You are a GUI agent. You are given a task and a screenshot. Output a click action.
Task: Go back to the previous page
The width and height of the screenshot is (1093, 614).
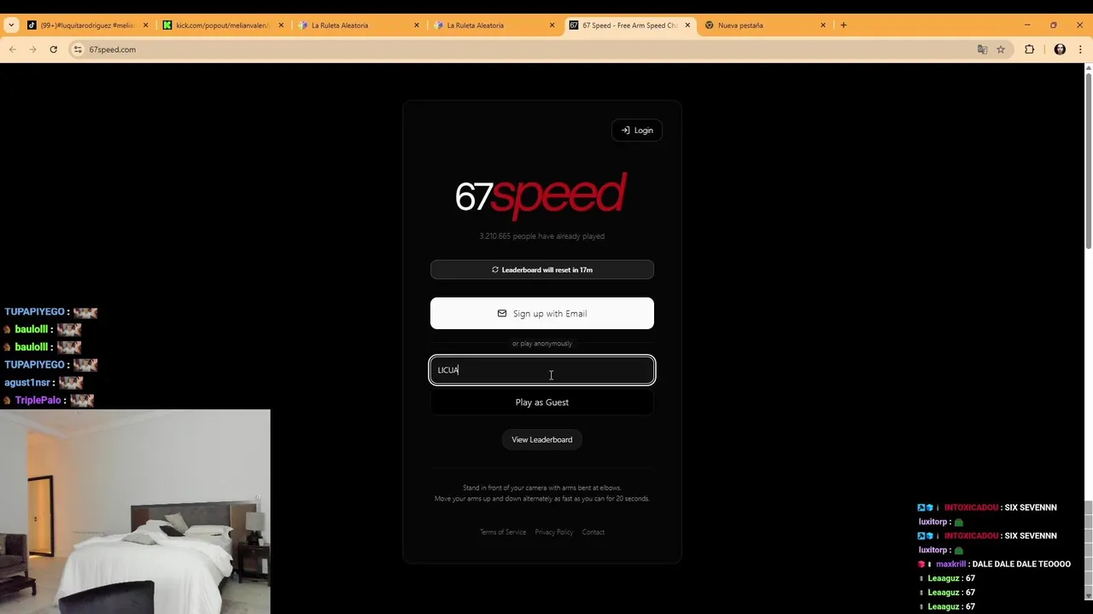(x=13, y=49)
